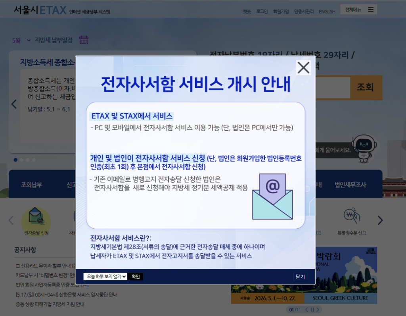Click the '전자사서함 서비스란?:' text in popup

(121, 238)
